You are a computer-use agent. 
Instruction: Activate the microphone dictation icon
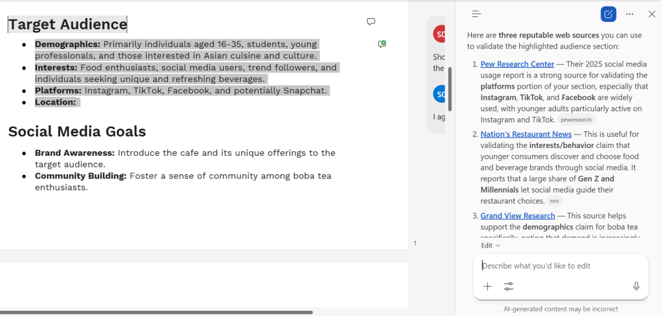point(636,286)
